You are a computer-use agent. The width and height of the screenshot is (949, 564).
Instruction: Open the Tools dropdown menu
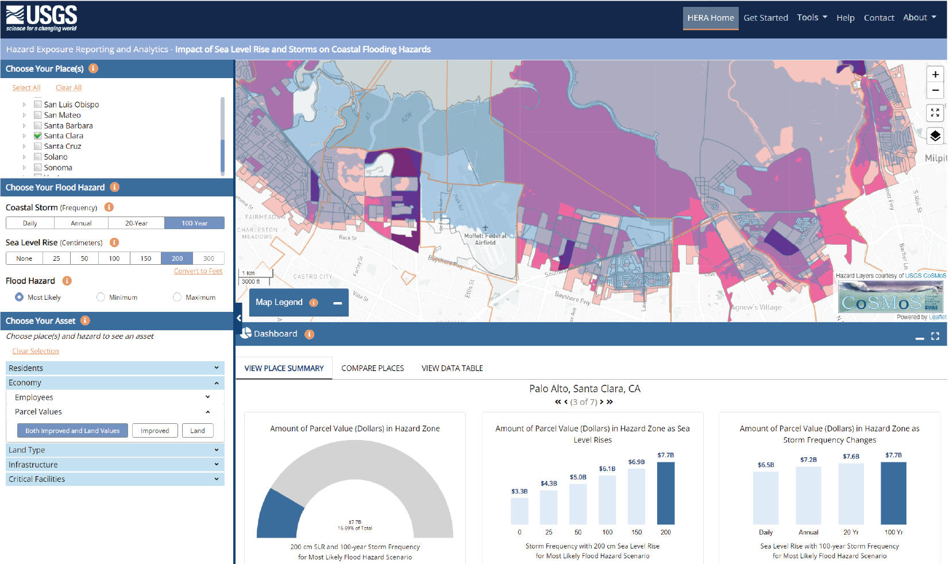tap(812, 18)
